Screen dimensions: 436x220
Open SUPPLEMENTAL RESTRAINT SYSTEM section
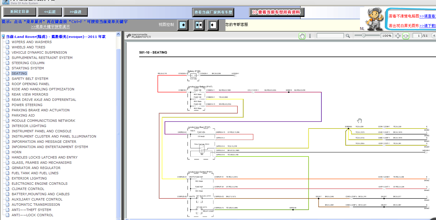pos(42,58)
